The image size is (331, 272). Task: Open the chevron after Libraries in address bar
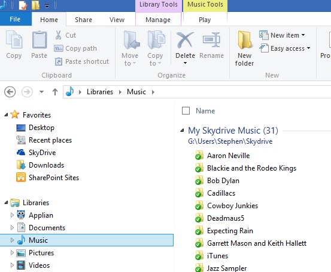(x=120, y=92)
